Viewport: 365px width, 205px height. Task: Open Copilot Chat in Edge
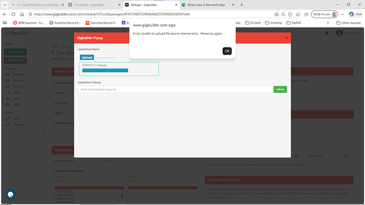(x=355, y=14)
